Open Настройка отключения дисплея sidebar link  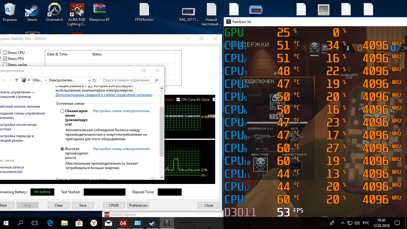click(18, 127)
